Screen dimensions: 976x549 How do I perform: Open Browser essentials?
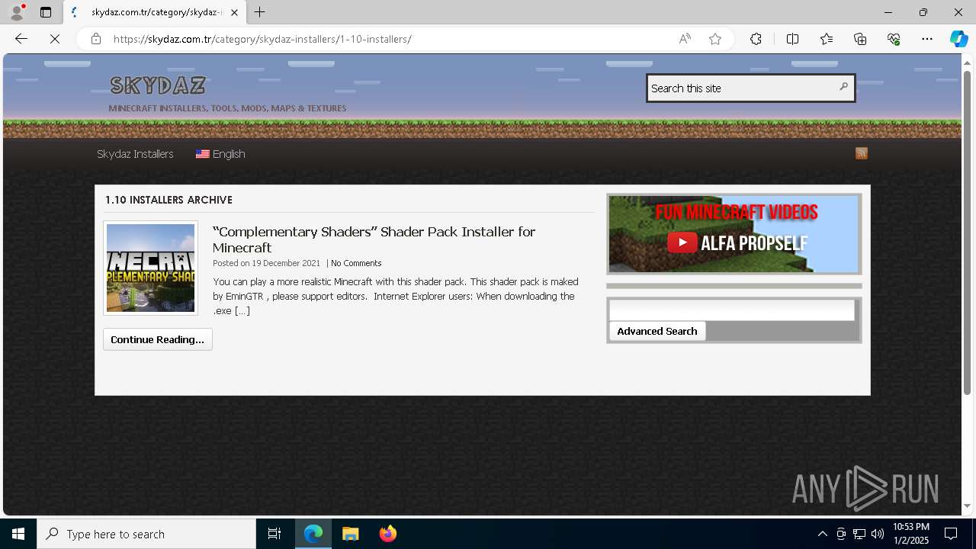click(x=894, y=39)
